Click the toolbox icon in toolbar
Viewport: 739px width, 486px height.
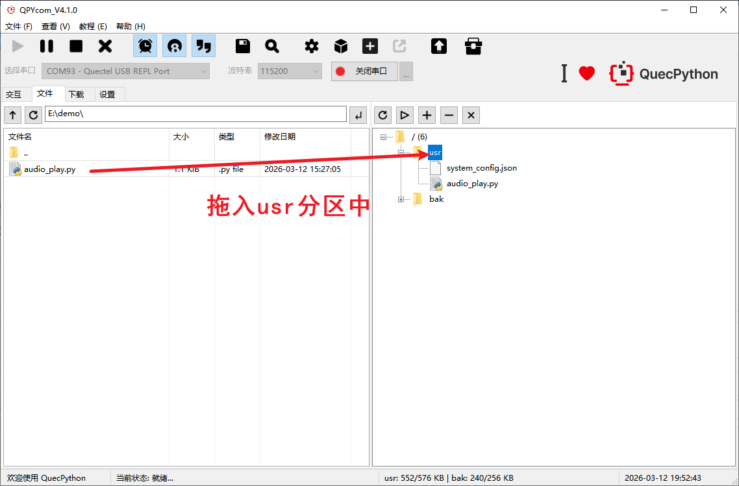(x=473, y=46)
